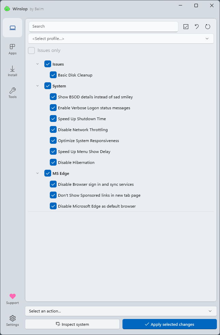Open the Select an action dropdown
This screenshot has height=335, width=220.
[x=121, y=311]
